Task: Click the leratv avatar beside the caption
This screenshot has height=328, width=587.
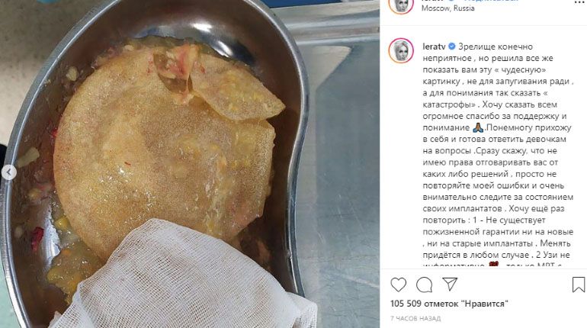Action: click(401, 50)
